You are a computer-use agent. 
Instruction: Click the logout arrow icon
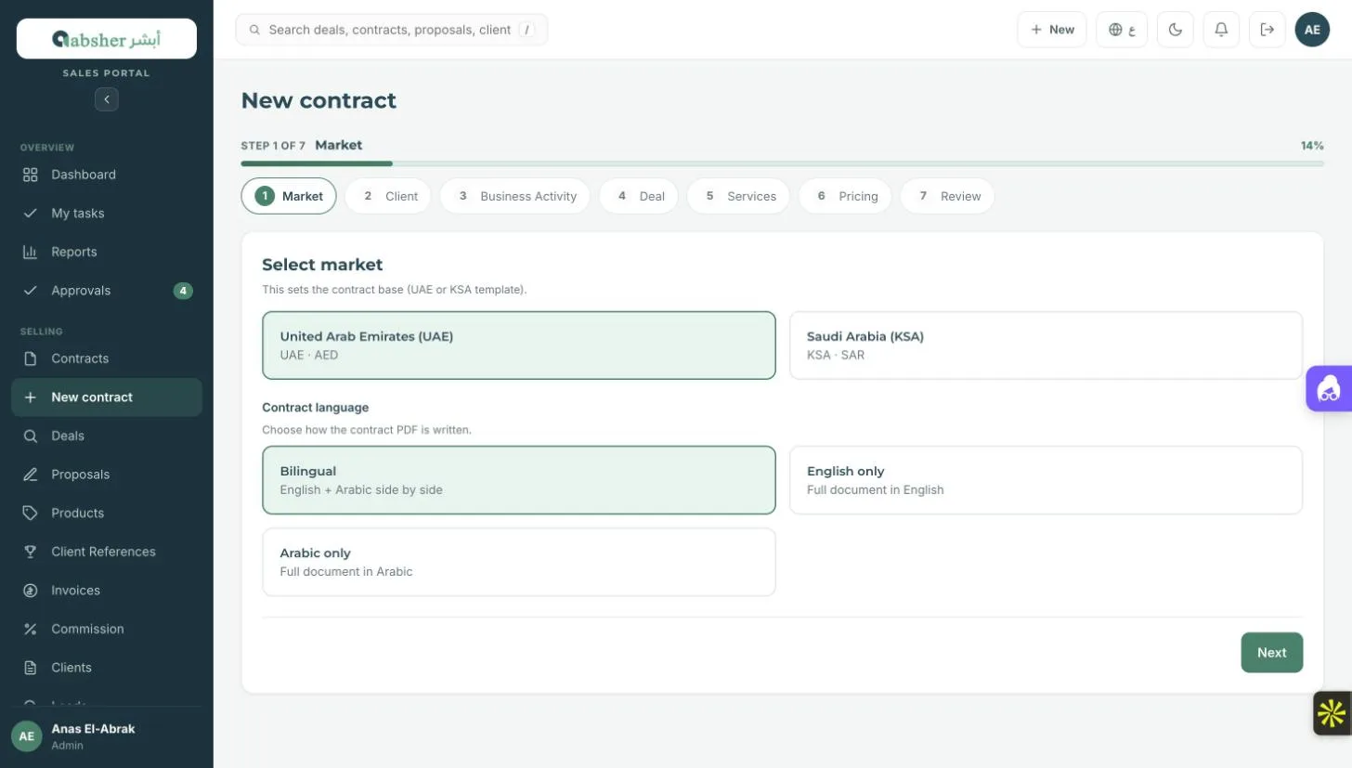point(1267,30)
